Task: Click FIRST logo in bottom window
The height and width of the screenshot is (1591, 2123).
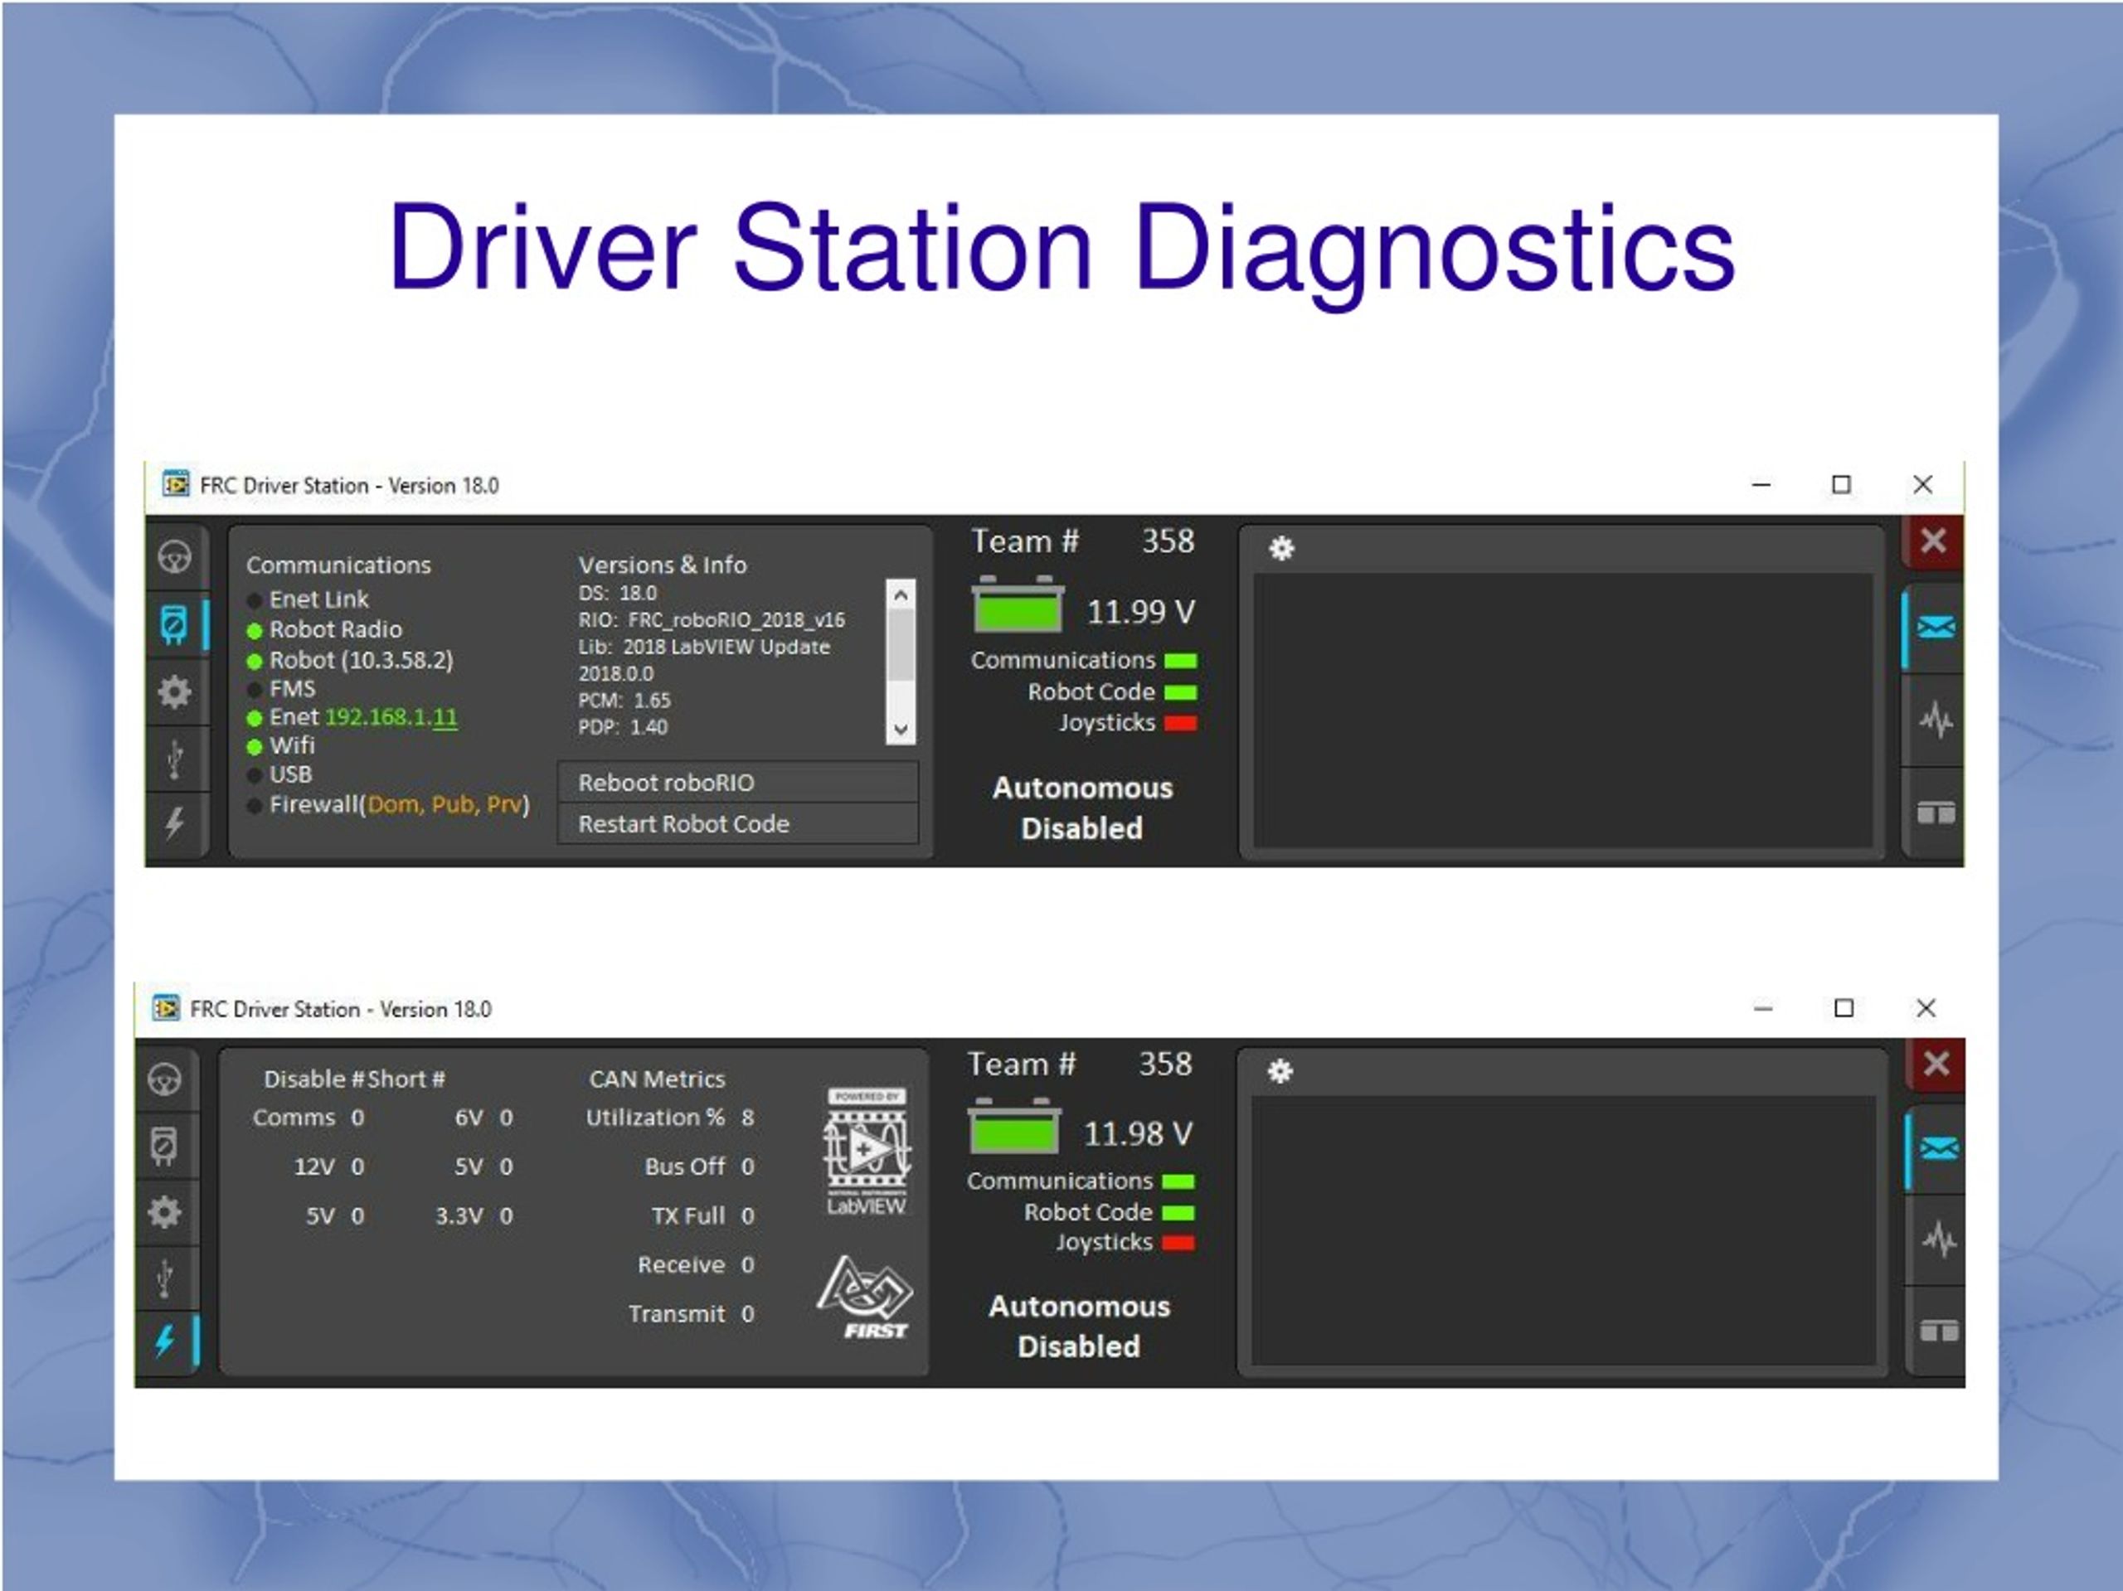Action: point(867,1298)
